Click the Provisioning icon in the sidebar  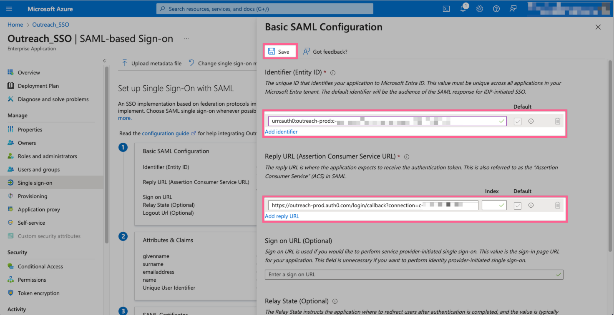11,196
